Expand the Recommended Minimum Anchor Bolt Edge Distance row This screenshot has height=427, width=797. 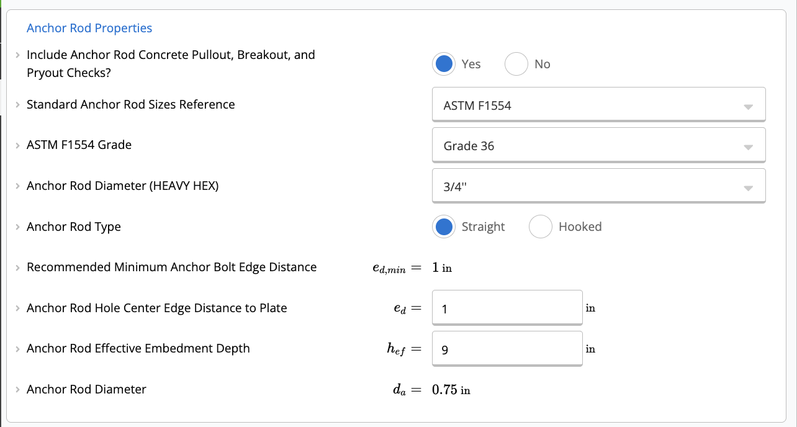point(17,267)
